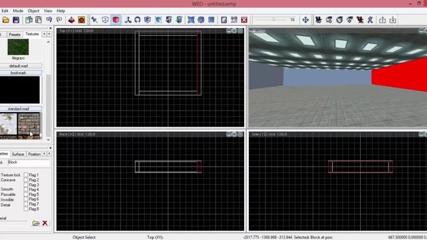Screen dimensions: 427x240
Task: Click the Paste toolbar icon
Action: coord(39,20)
